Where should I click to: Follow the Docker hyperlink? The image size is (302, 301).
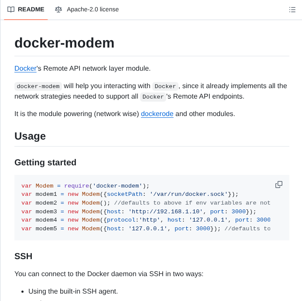[25, 68]
